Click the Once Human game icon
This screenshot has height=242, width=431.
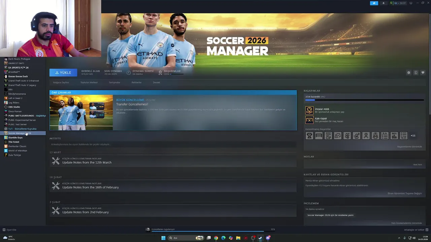tap(6, 111)
